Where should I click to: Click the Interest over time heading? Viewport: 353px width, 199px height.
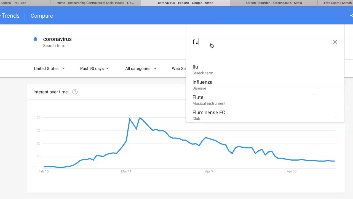(50, 92)
